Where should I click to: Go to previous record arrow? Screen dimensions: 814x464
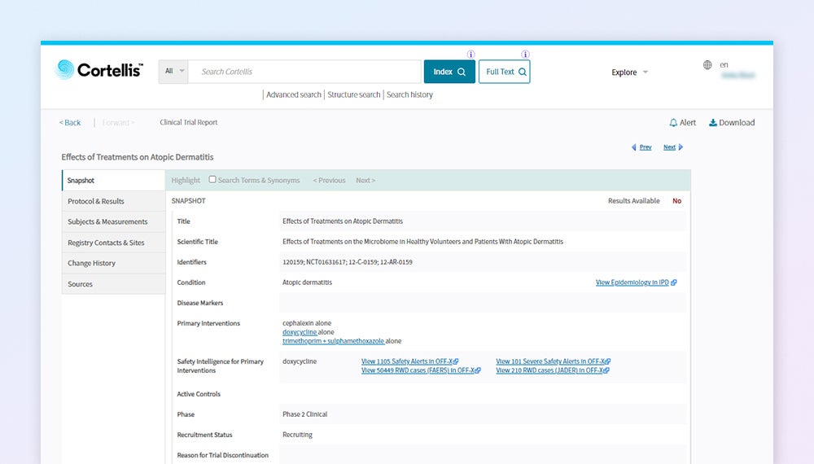coord(634,147)
